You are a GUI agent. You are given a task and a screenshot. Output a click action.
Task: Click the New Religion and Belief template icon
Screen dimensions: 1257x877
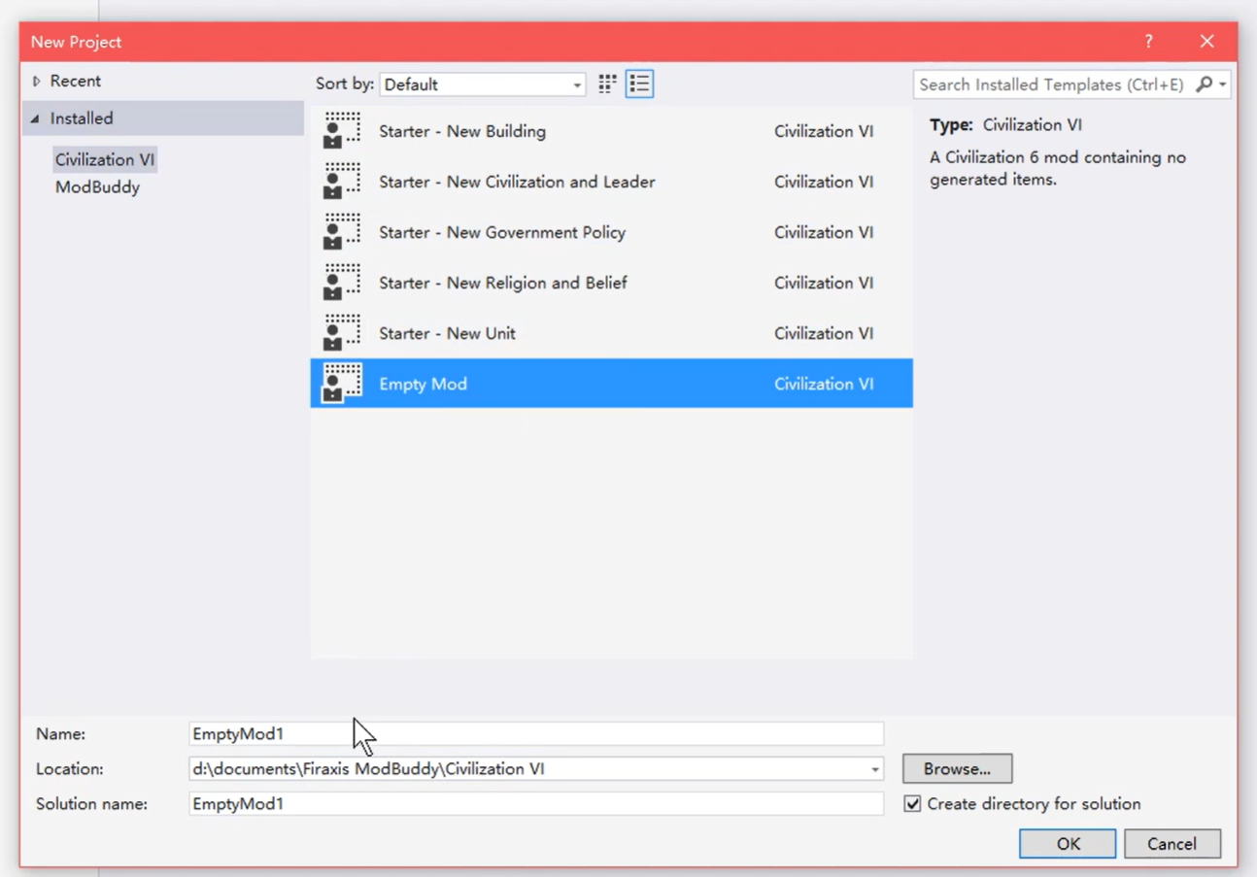[342, 283]
